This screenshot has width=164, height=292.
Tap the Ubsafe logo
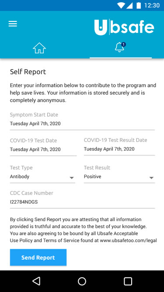click(124, 27)
